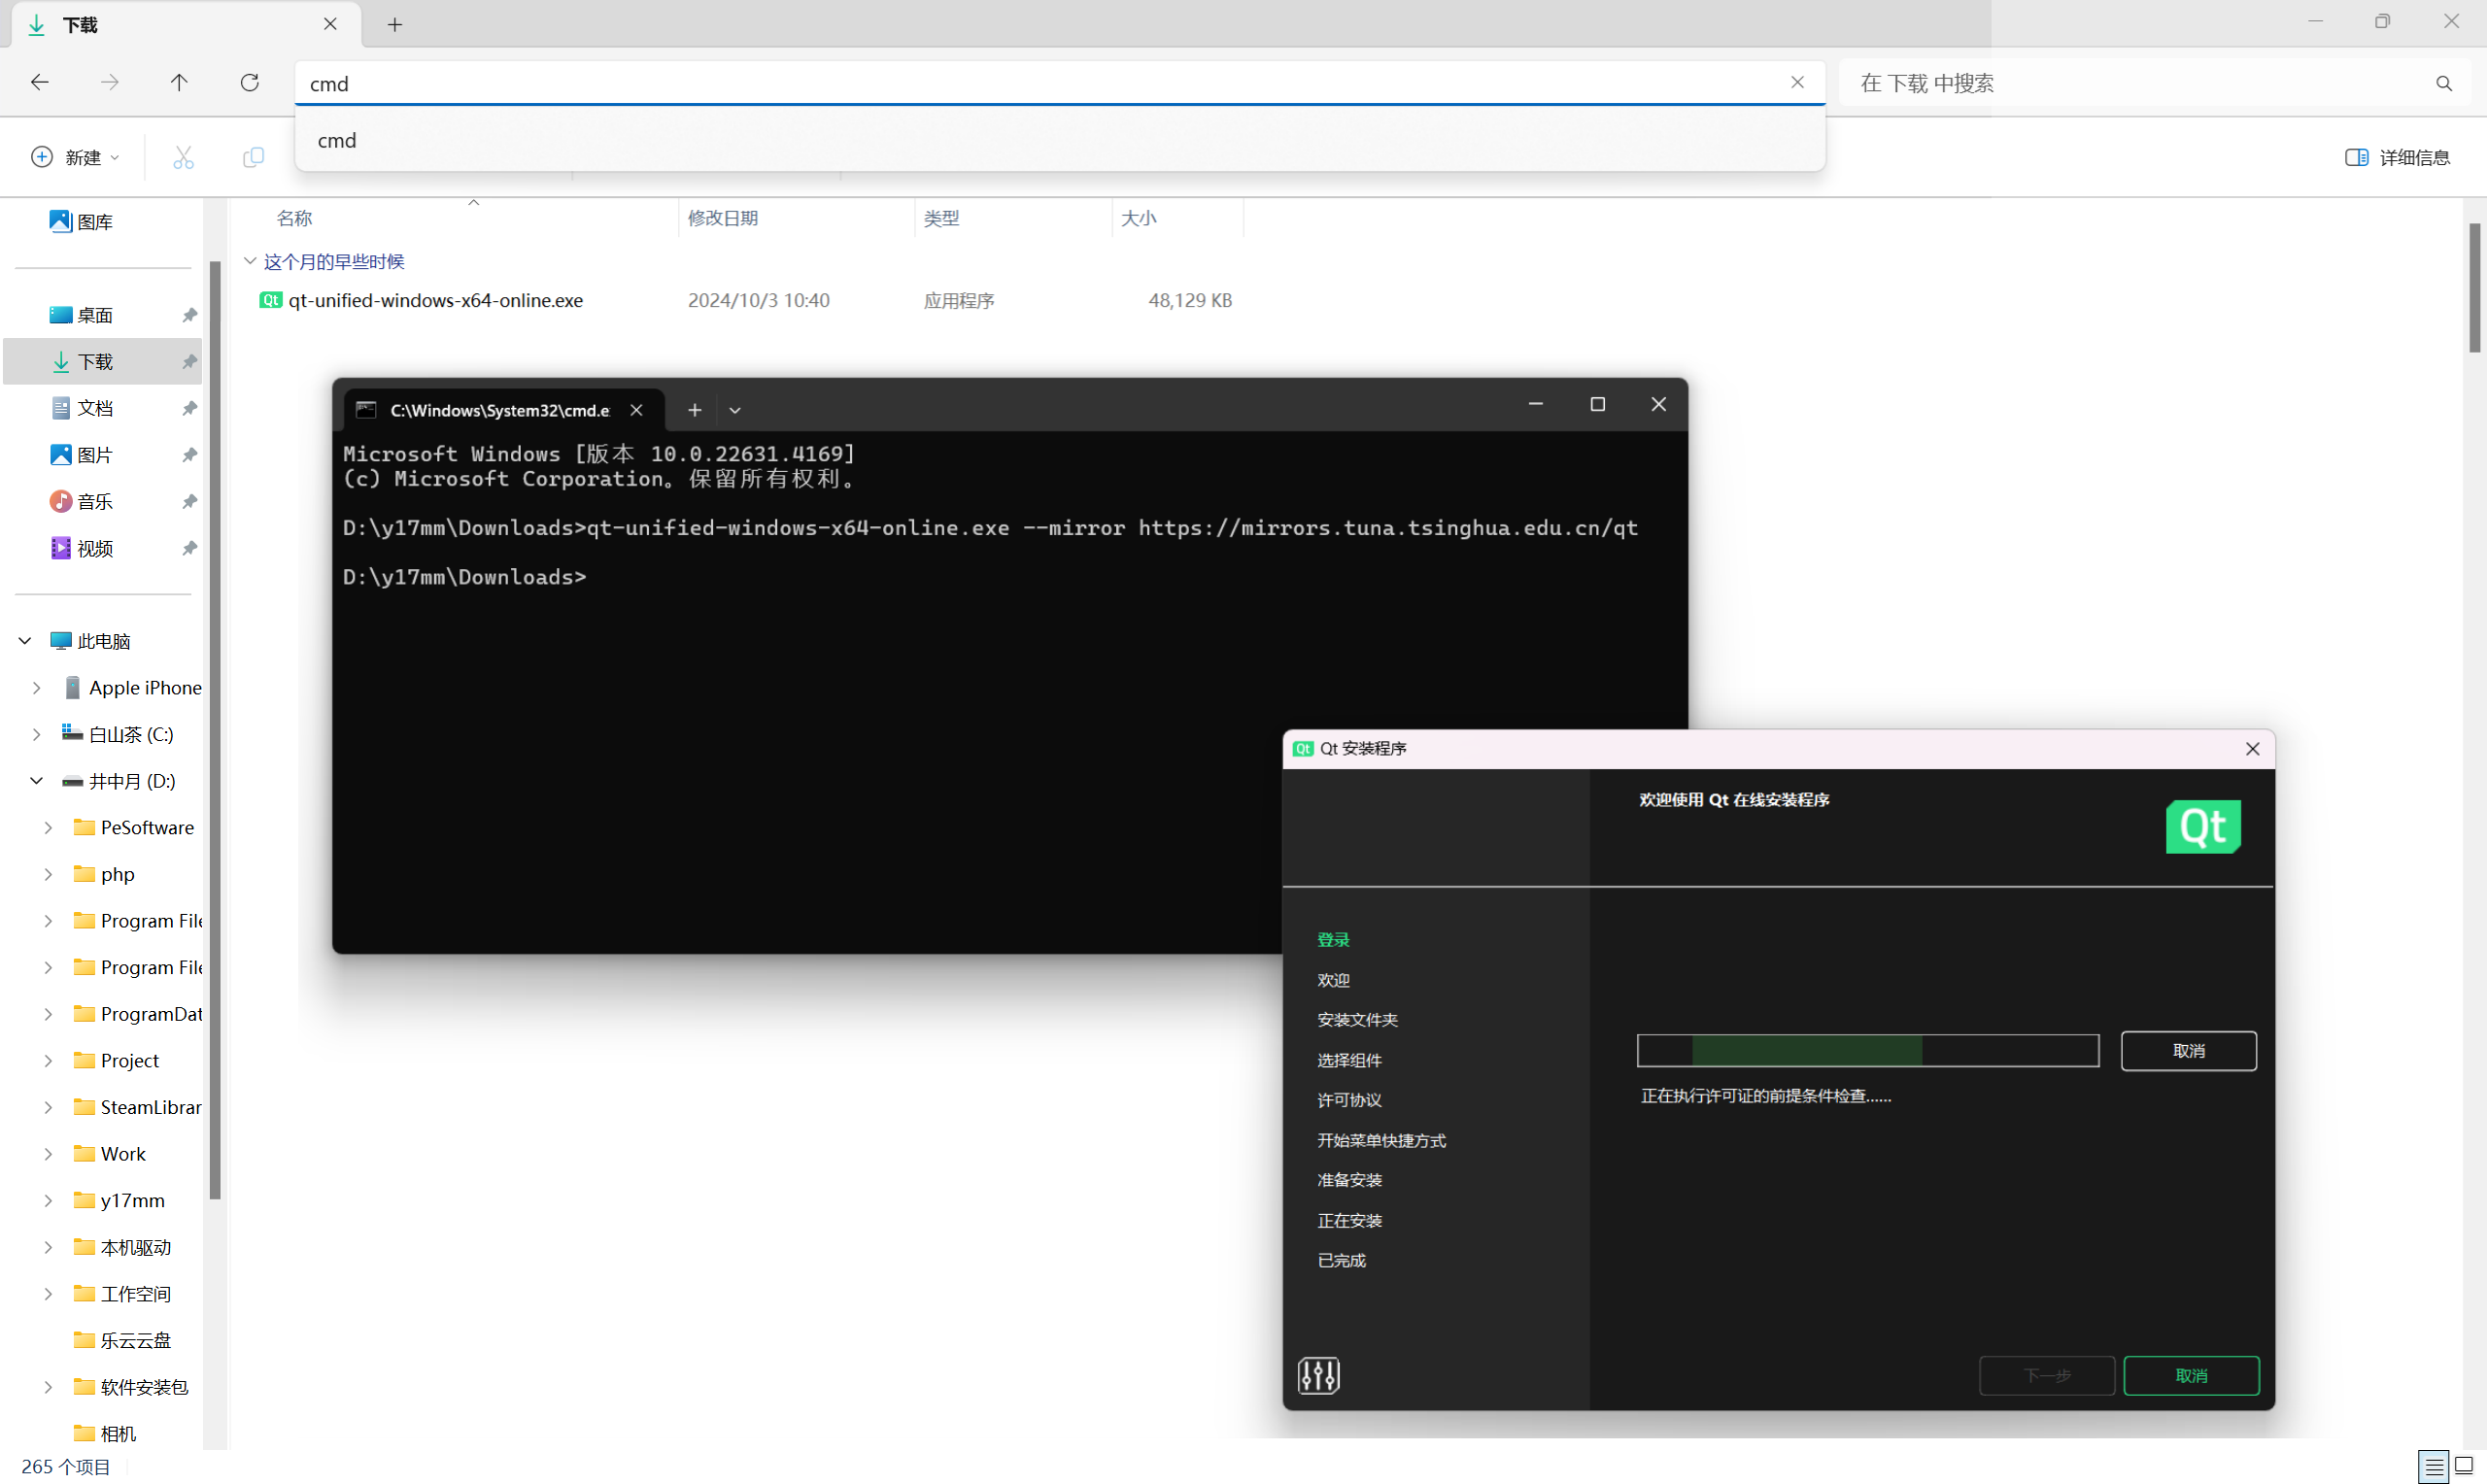Open the 新建 dropdown menu

tap(76, 157)
